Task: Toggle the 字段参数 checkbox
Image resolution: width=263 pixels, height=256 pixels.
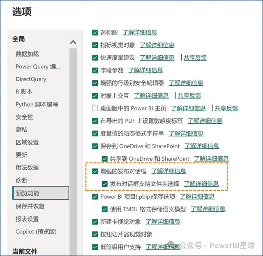Action: coord(95,70)
